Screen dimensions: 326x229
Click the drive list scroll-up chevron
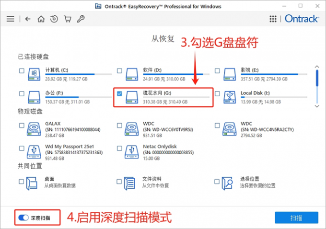[x=317, y=67]
